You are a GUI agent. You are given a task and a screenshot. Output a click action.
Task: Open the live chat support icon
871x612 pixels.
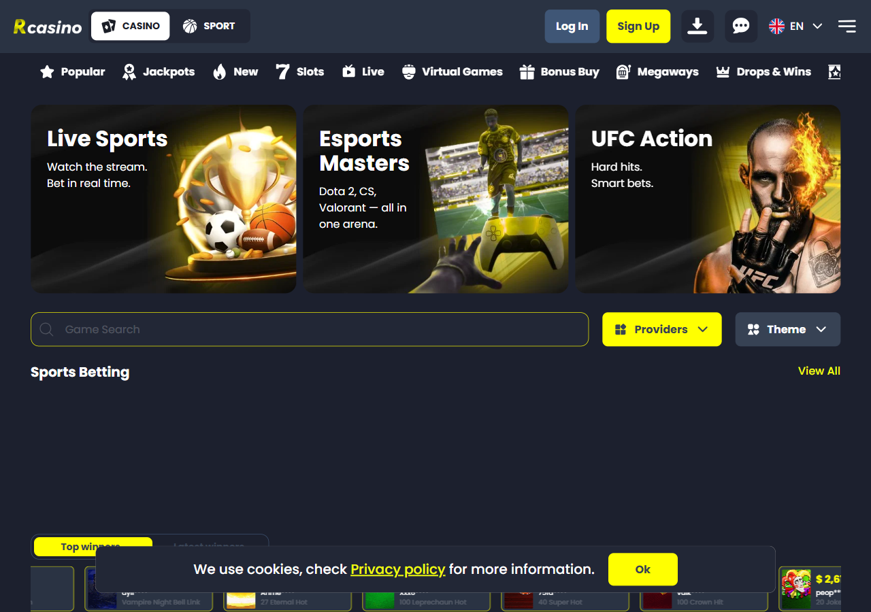pyautogui.click(x=741, y=27)
